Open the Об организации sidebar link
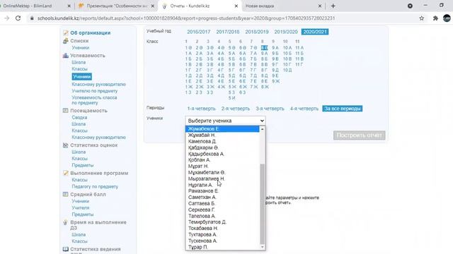Screen dimensions: 453x254 [90, 33]
